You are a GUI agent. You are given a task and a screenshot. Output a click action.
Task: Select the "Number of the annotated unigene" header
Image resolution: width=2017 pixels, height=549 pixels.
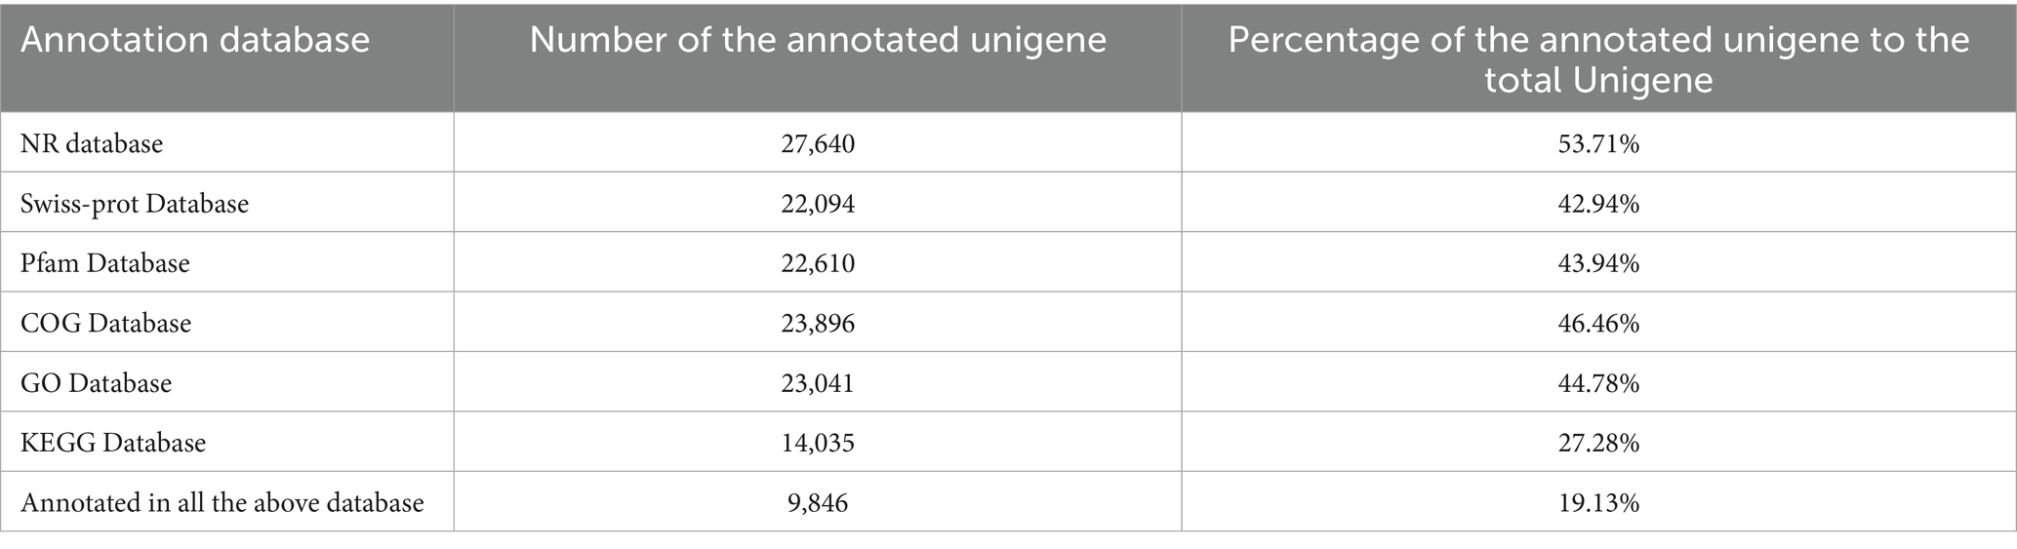pos(818,40)
